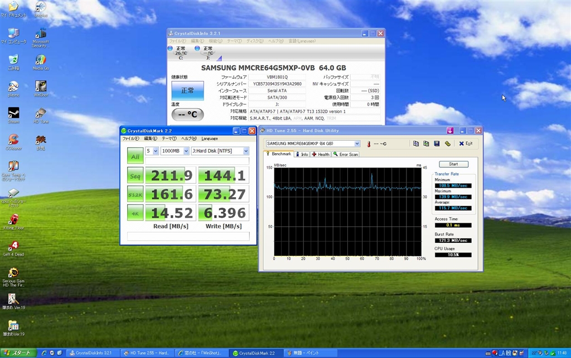Switch to the Health tab

(321, 154)
